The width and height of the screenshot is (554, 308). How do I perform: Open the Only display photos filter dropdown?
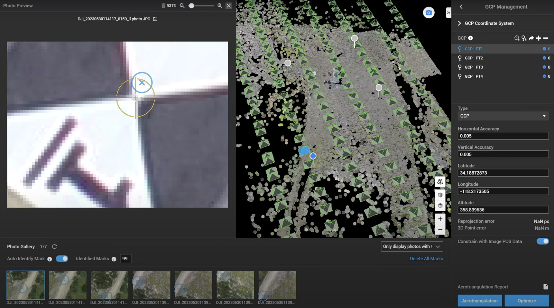(412, 246)
